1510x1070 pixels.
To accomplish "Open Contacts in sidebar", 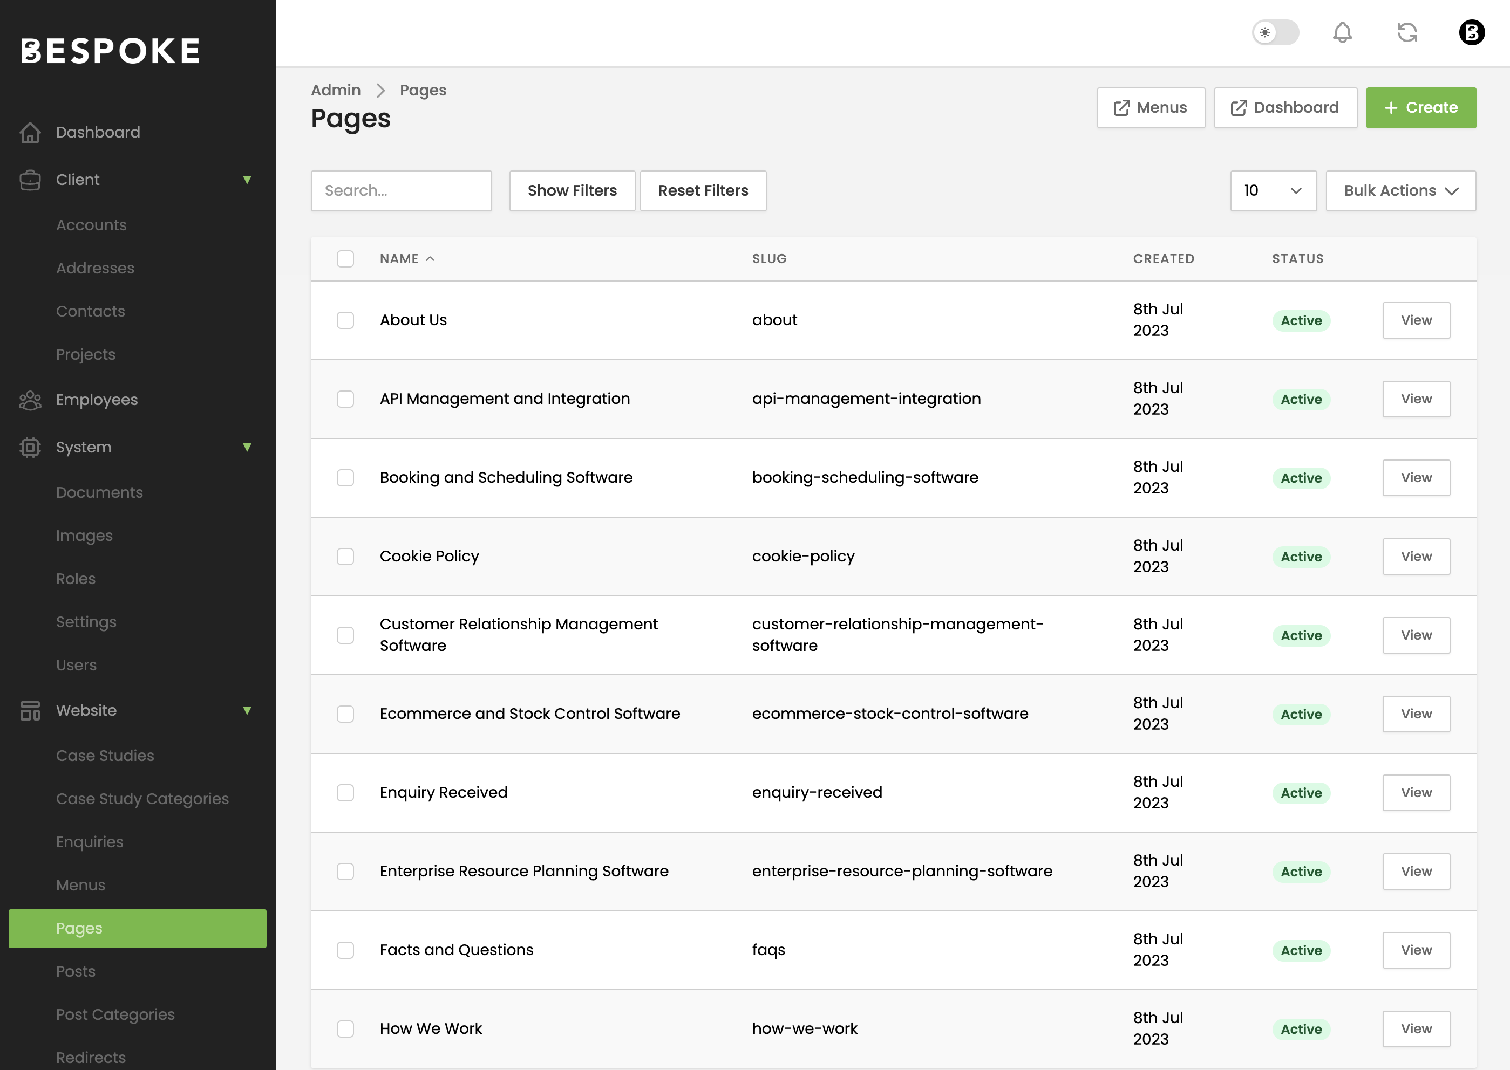I will click(x=90, y=312).
